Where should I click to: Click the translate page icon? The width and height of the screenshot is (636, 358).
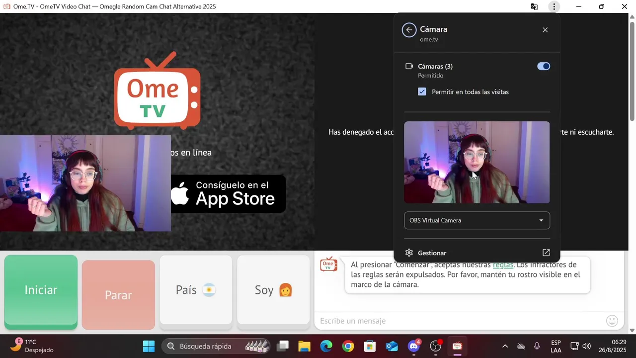(534, 6)
